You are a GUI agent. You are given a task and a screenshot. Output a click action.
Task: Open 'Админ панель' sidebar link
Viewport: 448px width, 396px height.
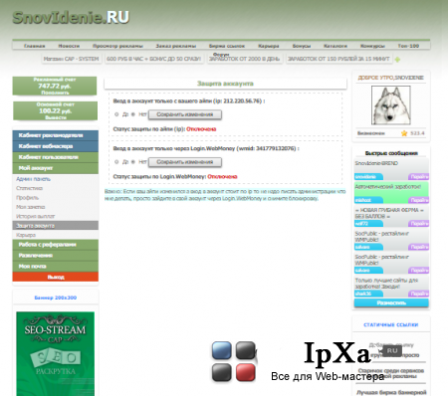[33, 179]
